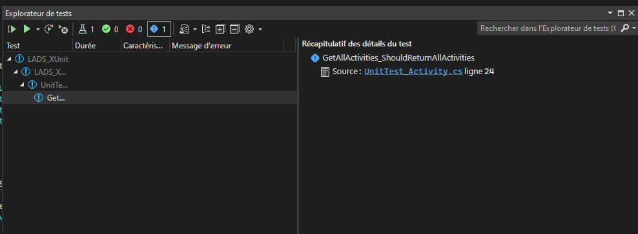Image resolution: width=638 pixels, height=234 pixels.
Task: Expand all test nodes
Action: 220,29
